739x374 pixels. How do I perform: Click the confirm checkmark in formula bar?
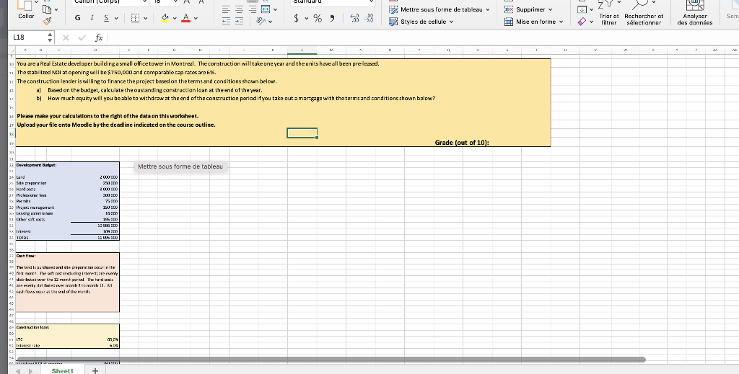click(x=82, y=37)
